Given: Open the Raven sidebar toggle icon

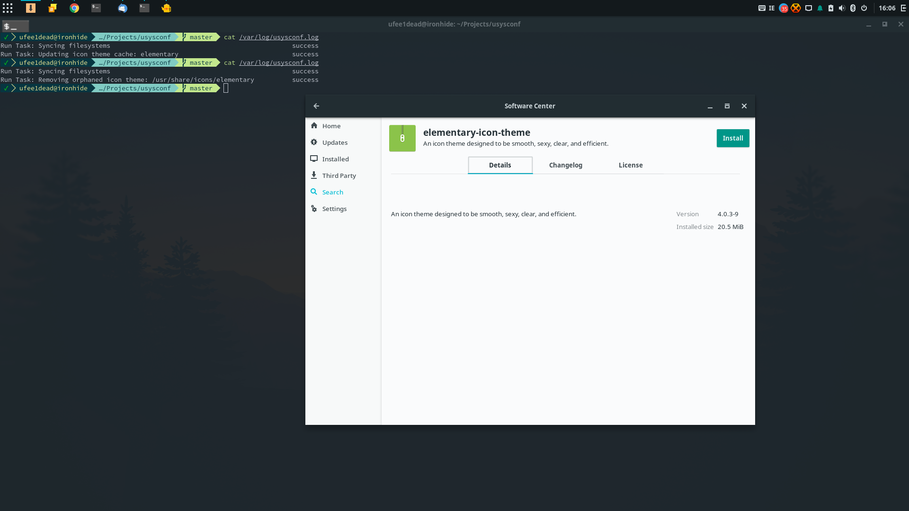Looking at the screenshot, I should pyautogui.click(x=903, y=8).
